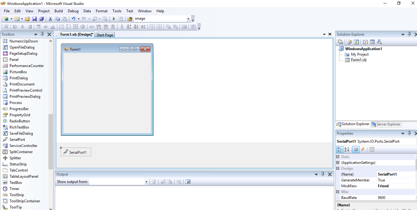
Task: Click the Save All icon
Action: click(42, 19)
